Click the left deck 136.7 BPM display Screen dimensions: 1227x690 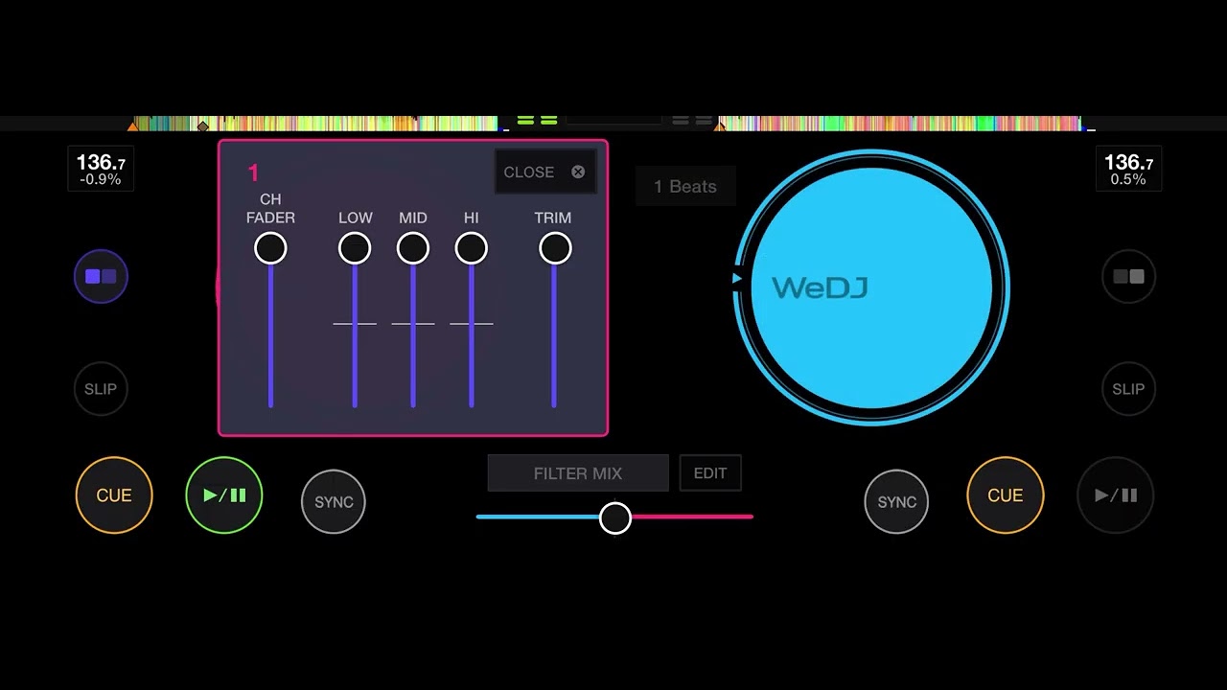point(101,169)
